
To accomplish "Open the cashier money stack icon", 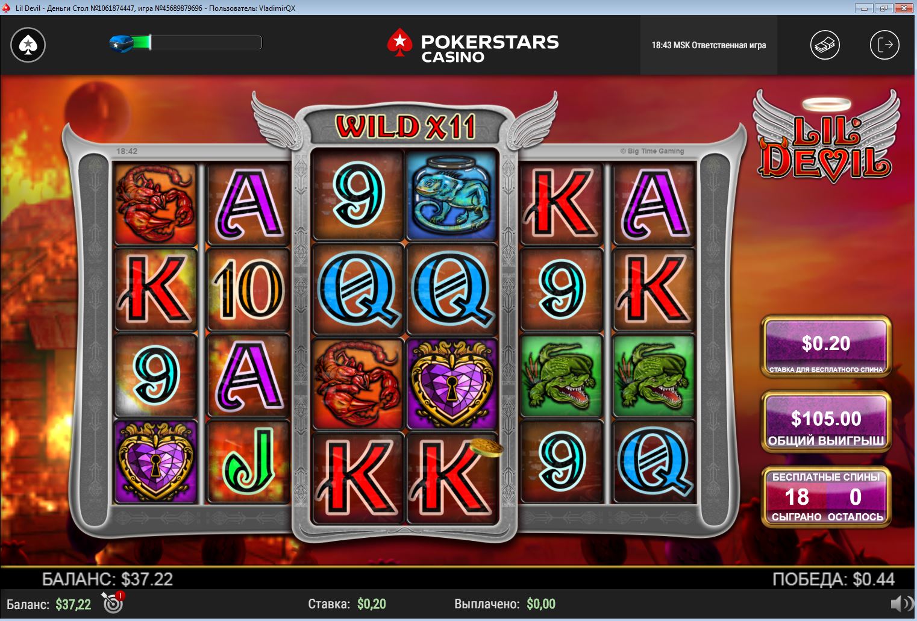I will [x=825, y=45].
